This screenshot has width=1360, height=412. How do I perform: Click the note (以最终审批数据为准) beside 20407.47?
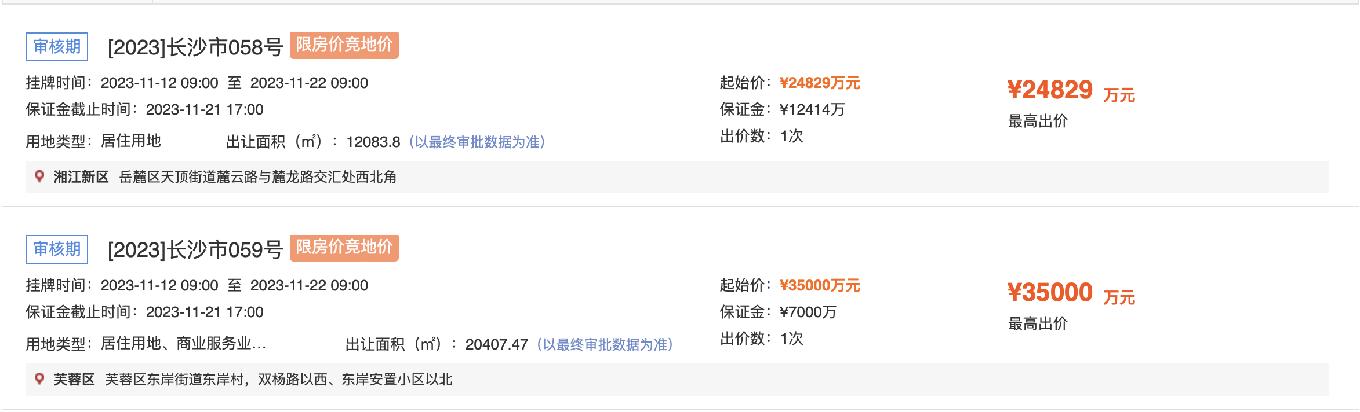605,344
